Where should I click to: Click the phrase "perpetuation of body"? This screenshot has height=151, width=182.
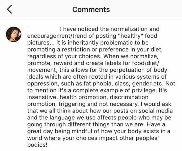pyautogui.click(x=138, y=70)
